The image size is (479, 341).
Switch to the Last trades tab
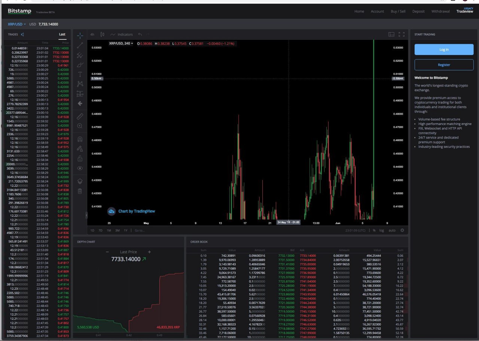pos(62,34)
